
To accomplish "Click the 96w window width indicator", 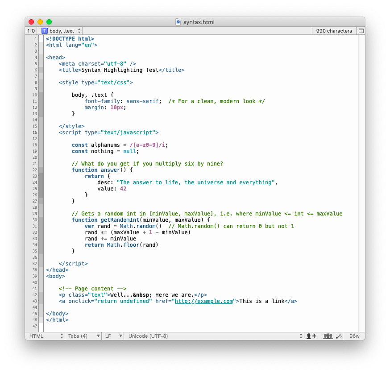I will click(354, 336).
